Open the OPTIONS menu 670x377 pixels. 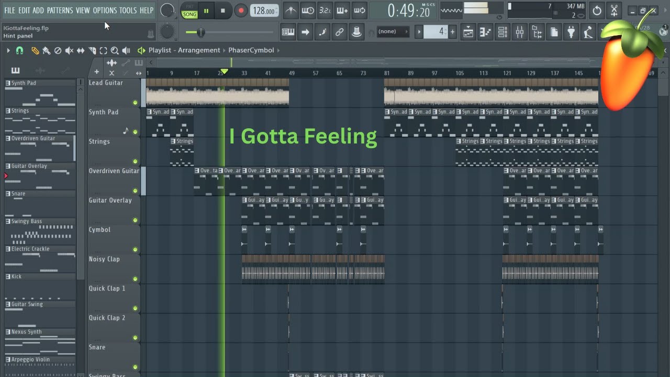(105, 10)
